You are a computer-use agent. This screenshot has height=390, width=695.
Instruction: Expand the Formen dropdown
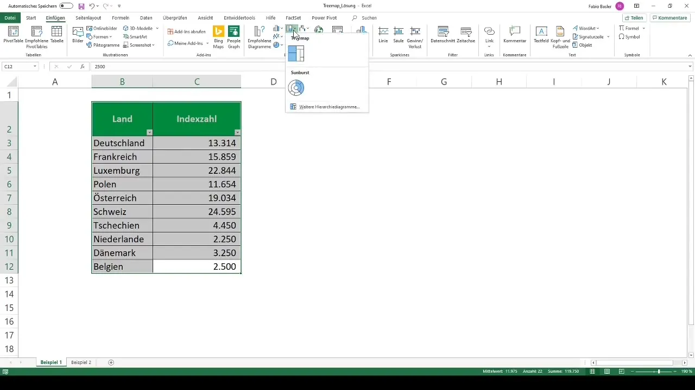111,37
